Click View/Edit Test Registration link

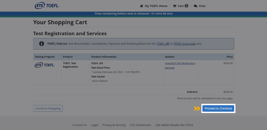(180, 63)
